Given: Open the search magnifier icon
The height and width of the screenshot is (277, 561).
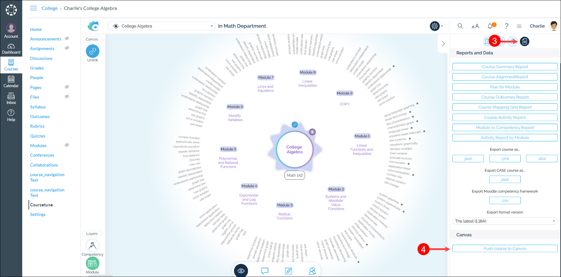Looking at the screenshot, I should click(x=460, y=26).
